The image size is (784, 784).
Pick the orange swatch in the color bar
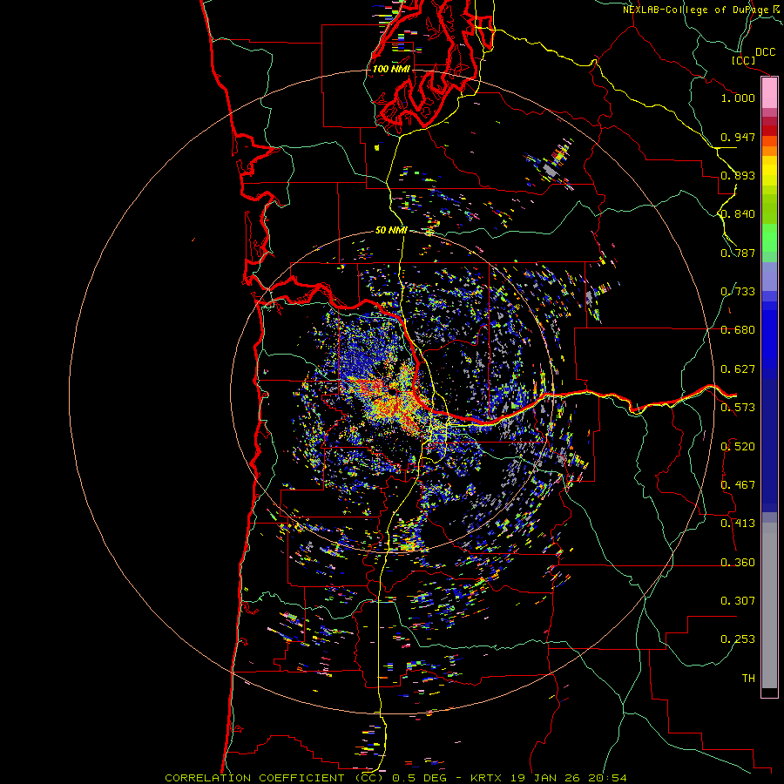point(769,151)
